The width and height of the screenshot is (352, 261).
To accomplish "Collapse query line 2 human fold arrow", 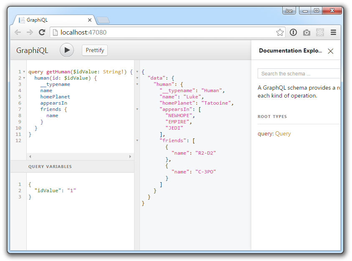I will (24, 78).
